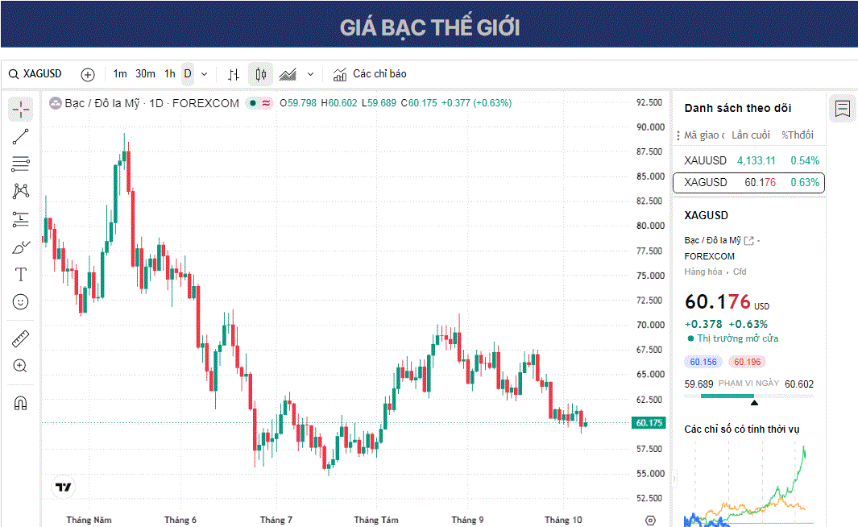858x527 pixels.
Task: Switch to 30m timeframe
Action: (x=145, y=74)
